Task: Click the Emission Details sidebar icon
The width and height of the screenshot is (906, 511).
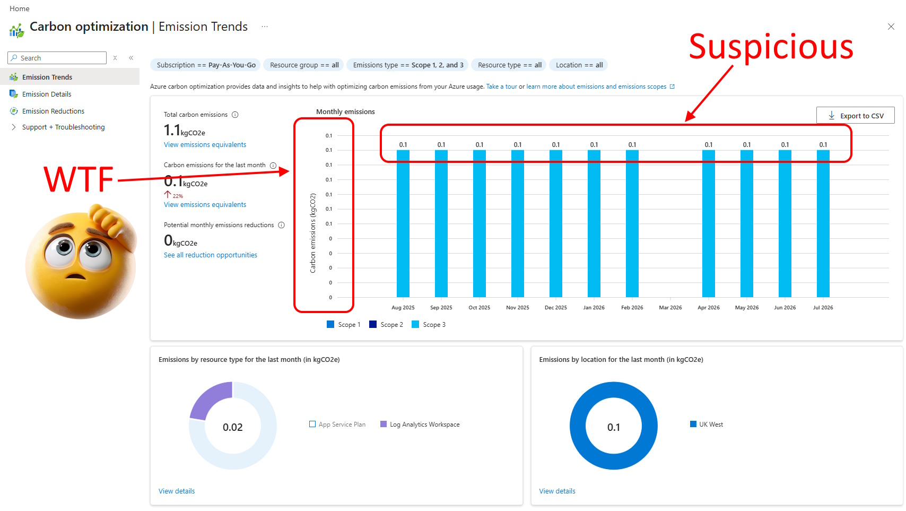Action: pyautogui.click(x=14, y=94)
